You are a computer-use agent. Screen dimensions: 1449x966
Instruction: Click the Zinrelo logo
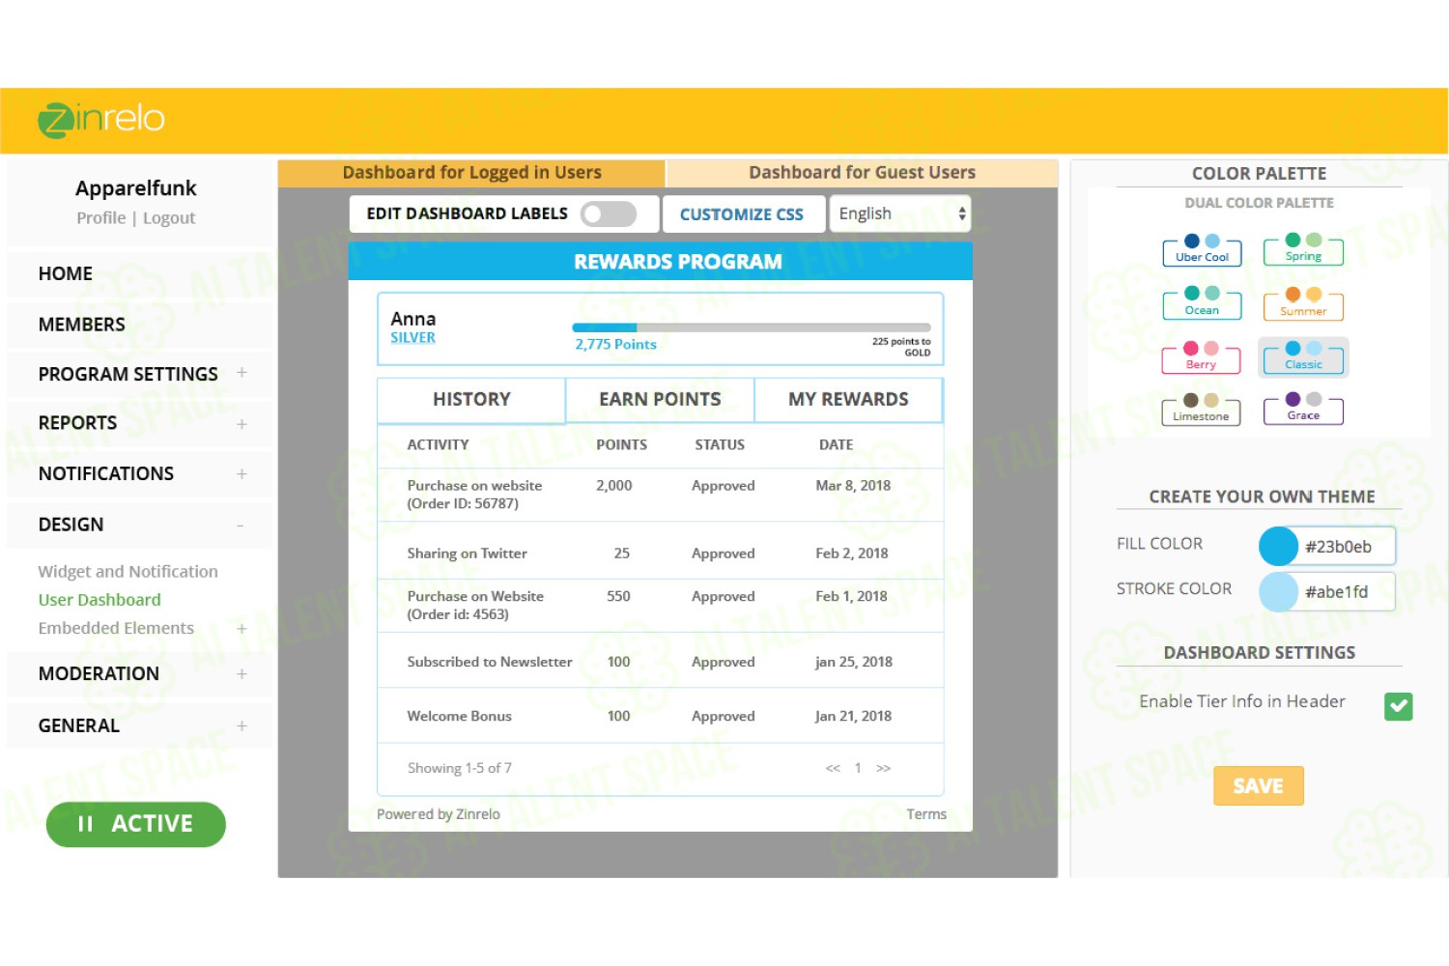point(101,120)
